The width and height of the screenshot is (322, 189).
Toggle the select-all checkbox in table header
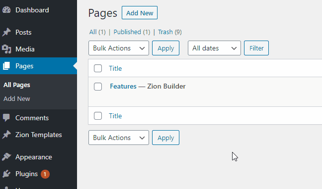tap(98, 68)
